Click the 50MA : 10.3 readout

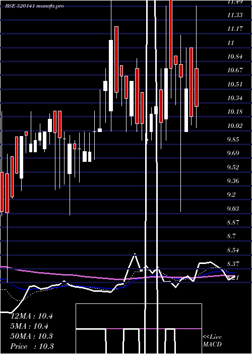[x=32, y=336]
